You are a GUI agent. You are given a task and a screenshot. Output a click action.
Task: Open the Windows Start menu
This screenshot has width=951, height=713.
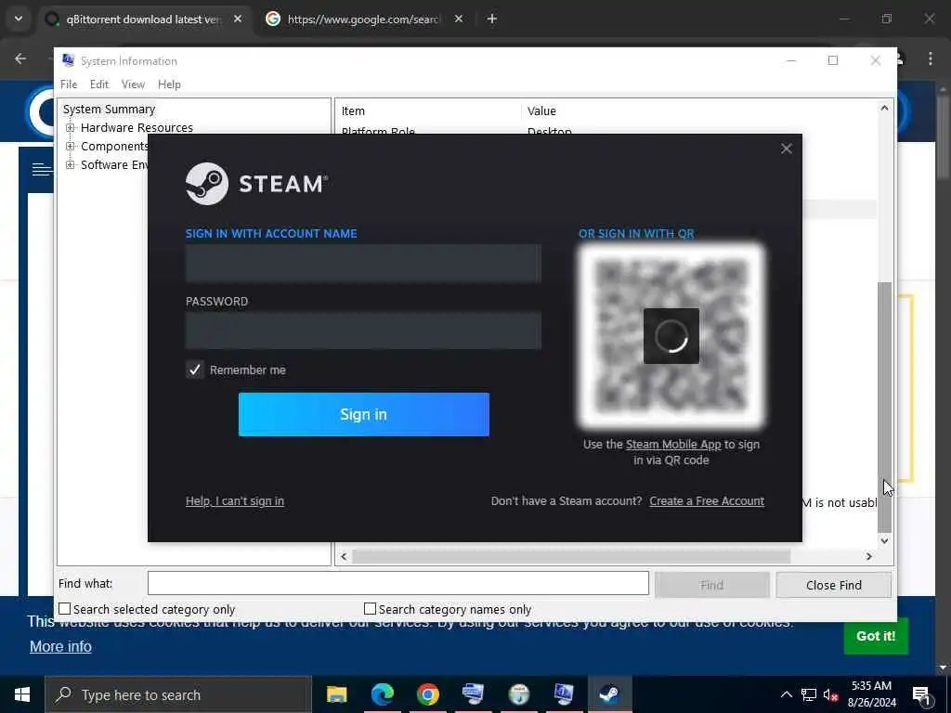(22, 694)
